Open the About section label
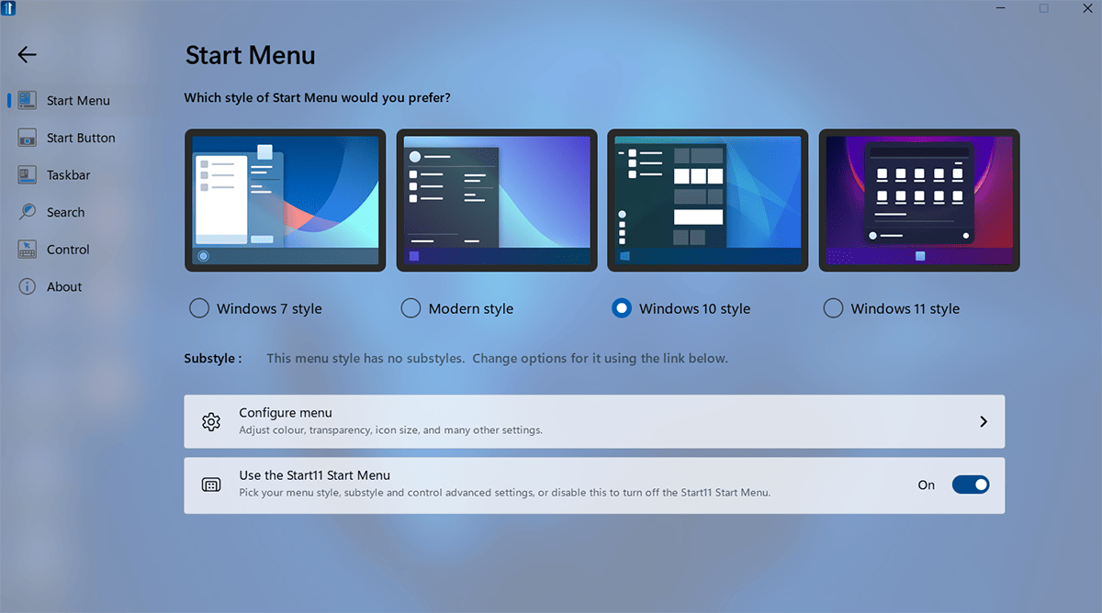This screenshot has height=613, width=1102. point(64,286)
